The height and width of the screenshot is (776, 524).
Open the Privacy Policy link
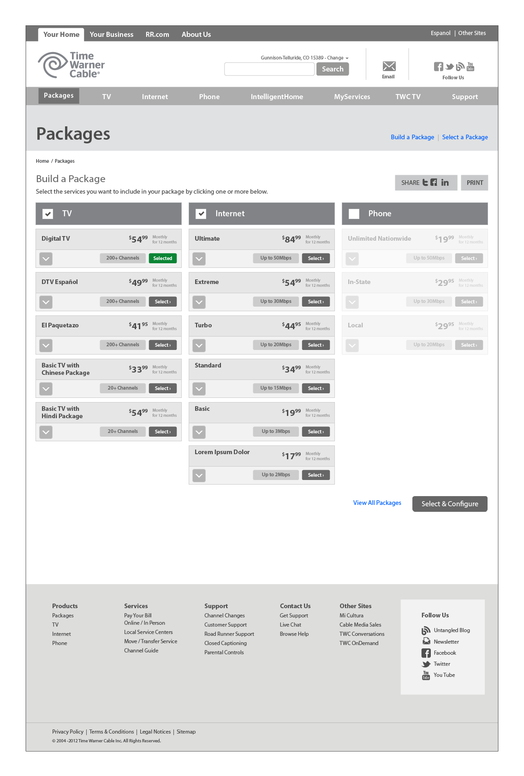tap(68, 732)
